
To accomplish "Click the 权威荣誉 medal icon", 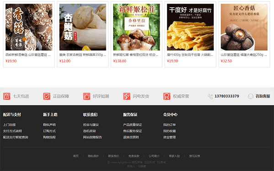I will coord(167,96).
